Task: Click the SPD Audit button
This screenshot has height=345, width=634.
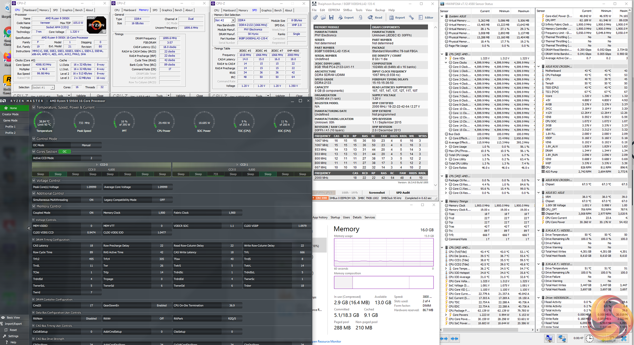Action: pyautogui.click(x=403, y=193)
